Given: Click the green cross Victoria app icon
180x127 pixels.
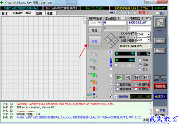Looking at the screenshot, I should pos(2,3).
